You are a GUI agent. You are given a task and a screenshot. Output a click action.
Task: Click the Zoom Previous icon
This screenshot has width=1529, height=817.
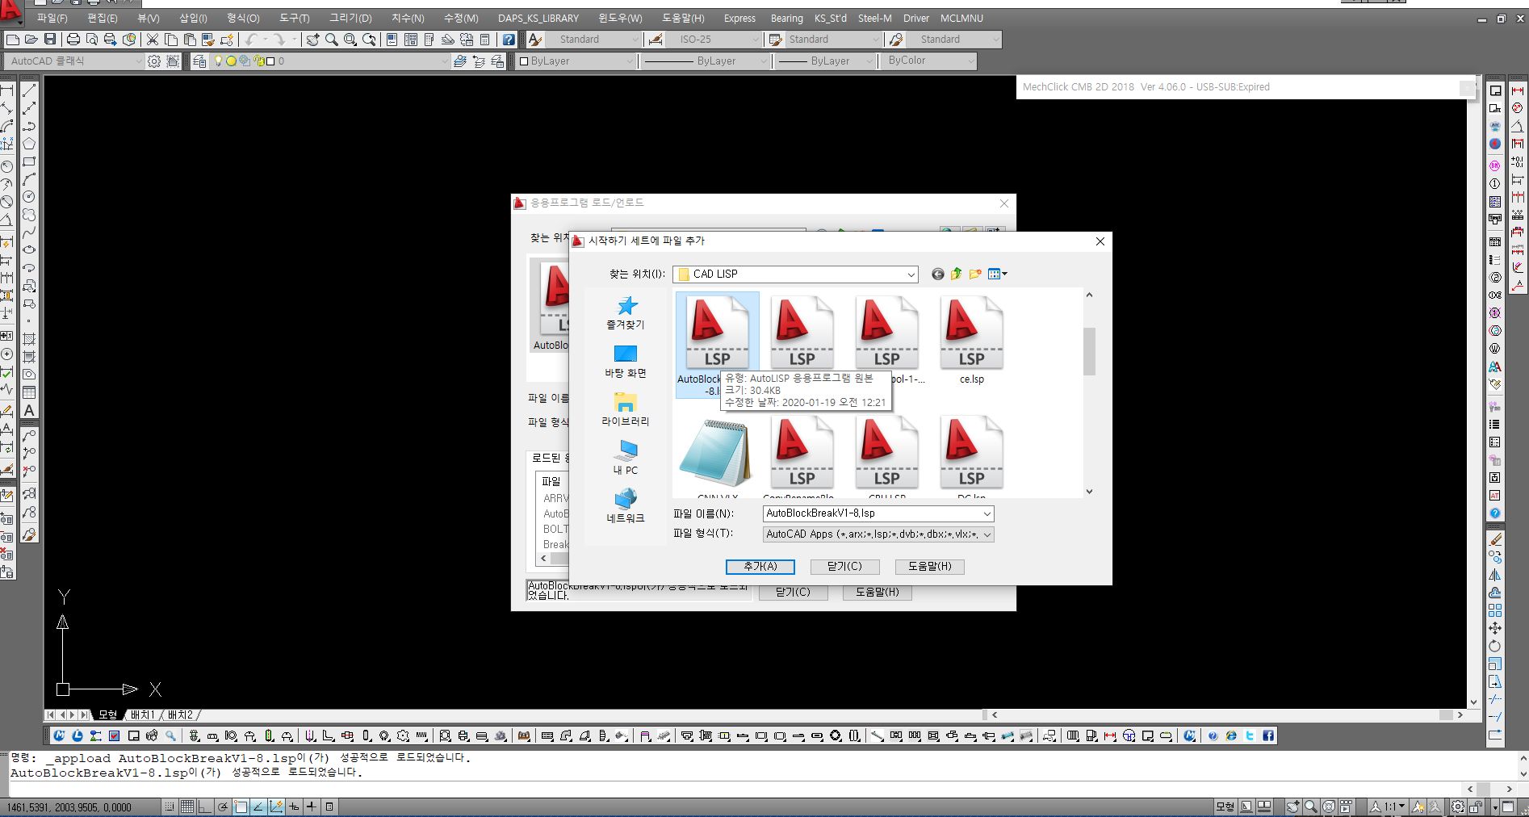tap(369, 40)
